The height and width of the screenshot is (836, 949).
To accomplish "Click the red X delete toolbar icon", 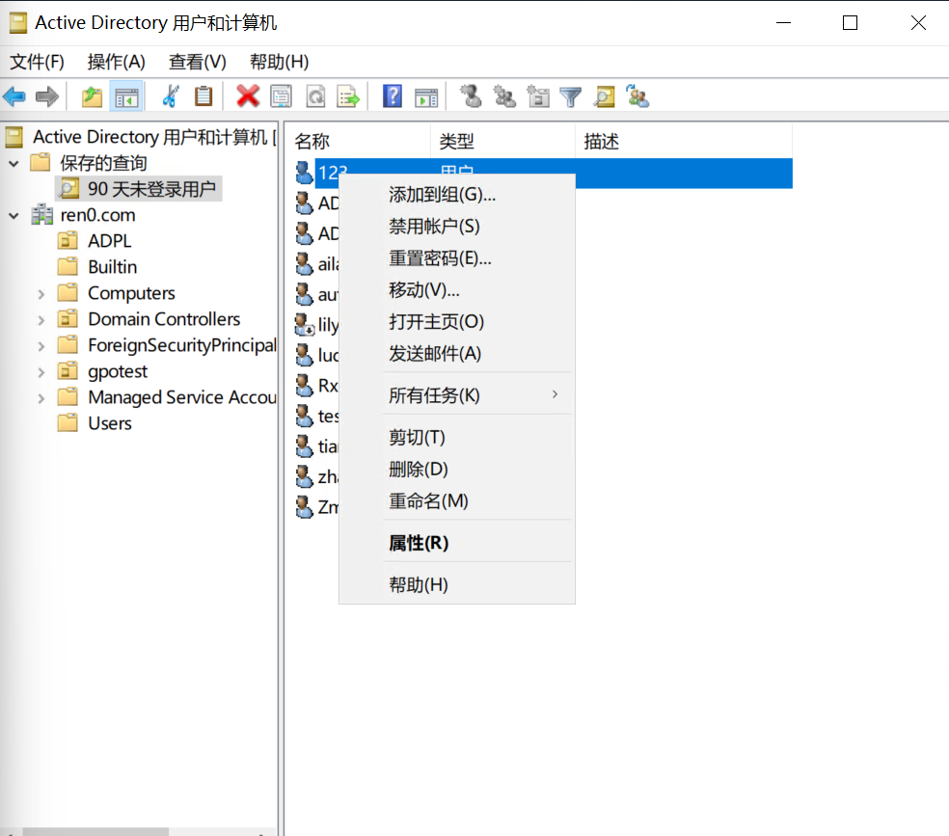I will (248, 96).
